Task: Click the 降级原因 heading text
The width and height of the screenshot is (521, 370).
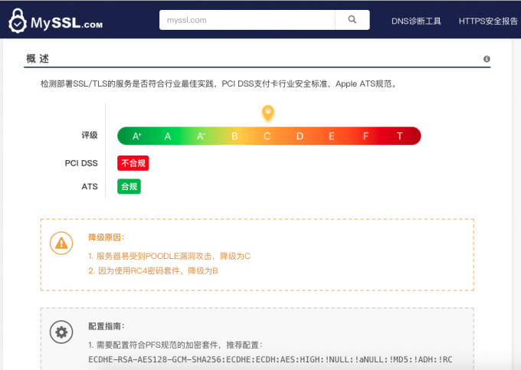Action: pos(106,237)
